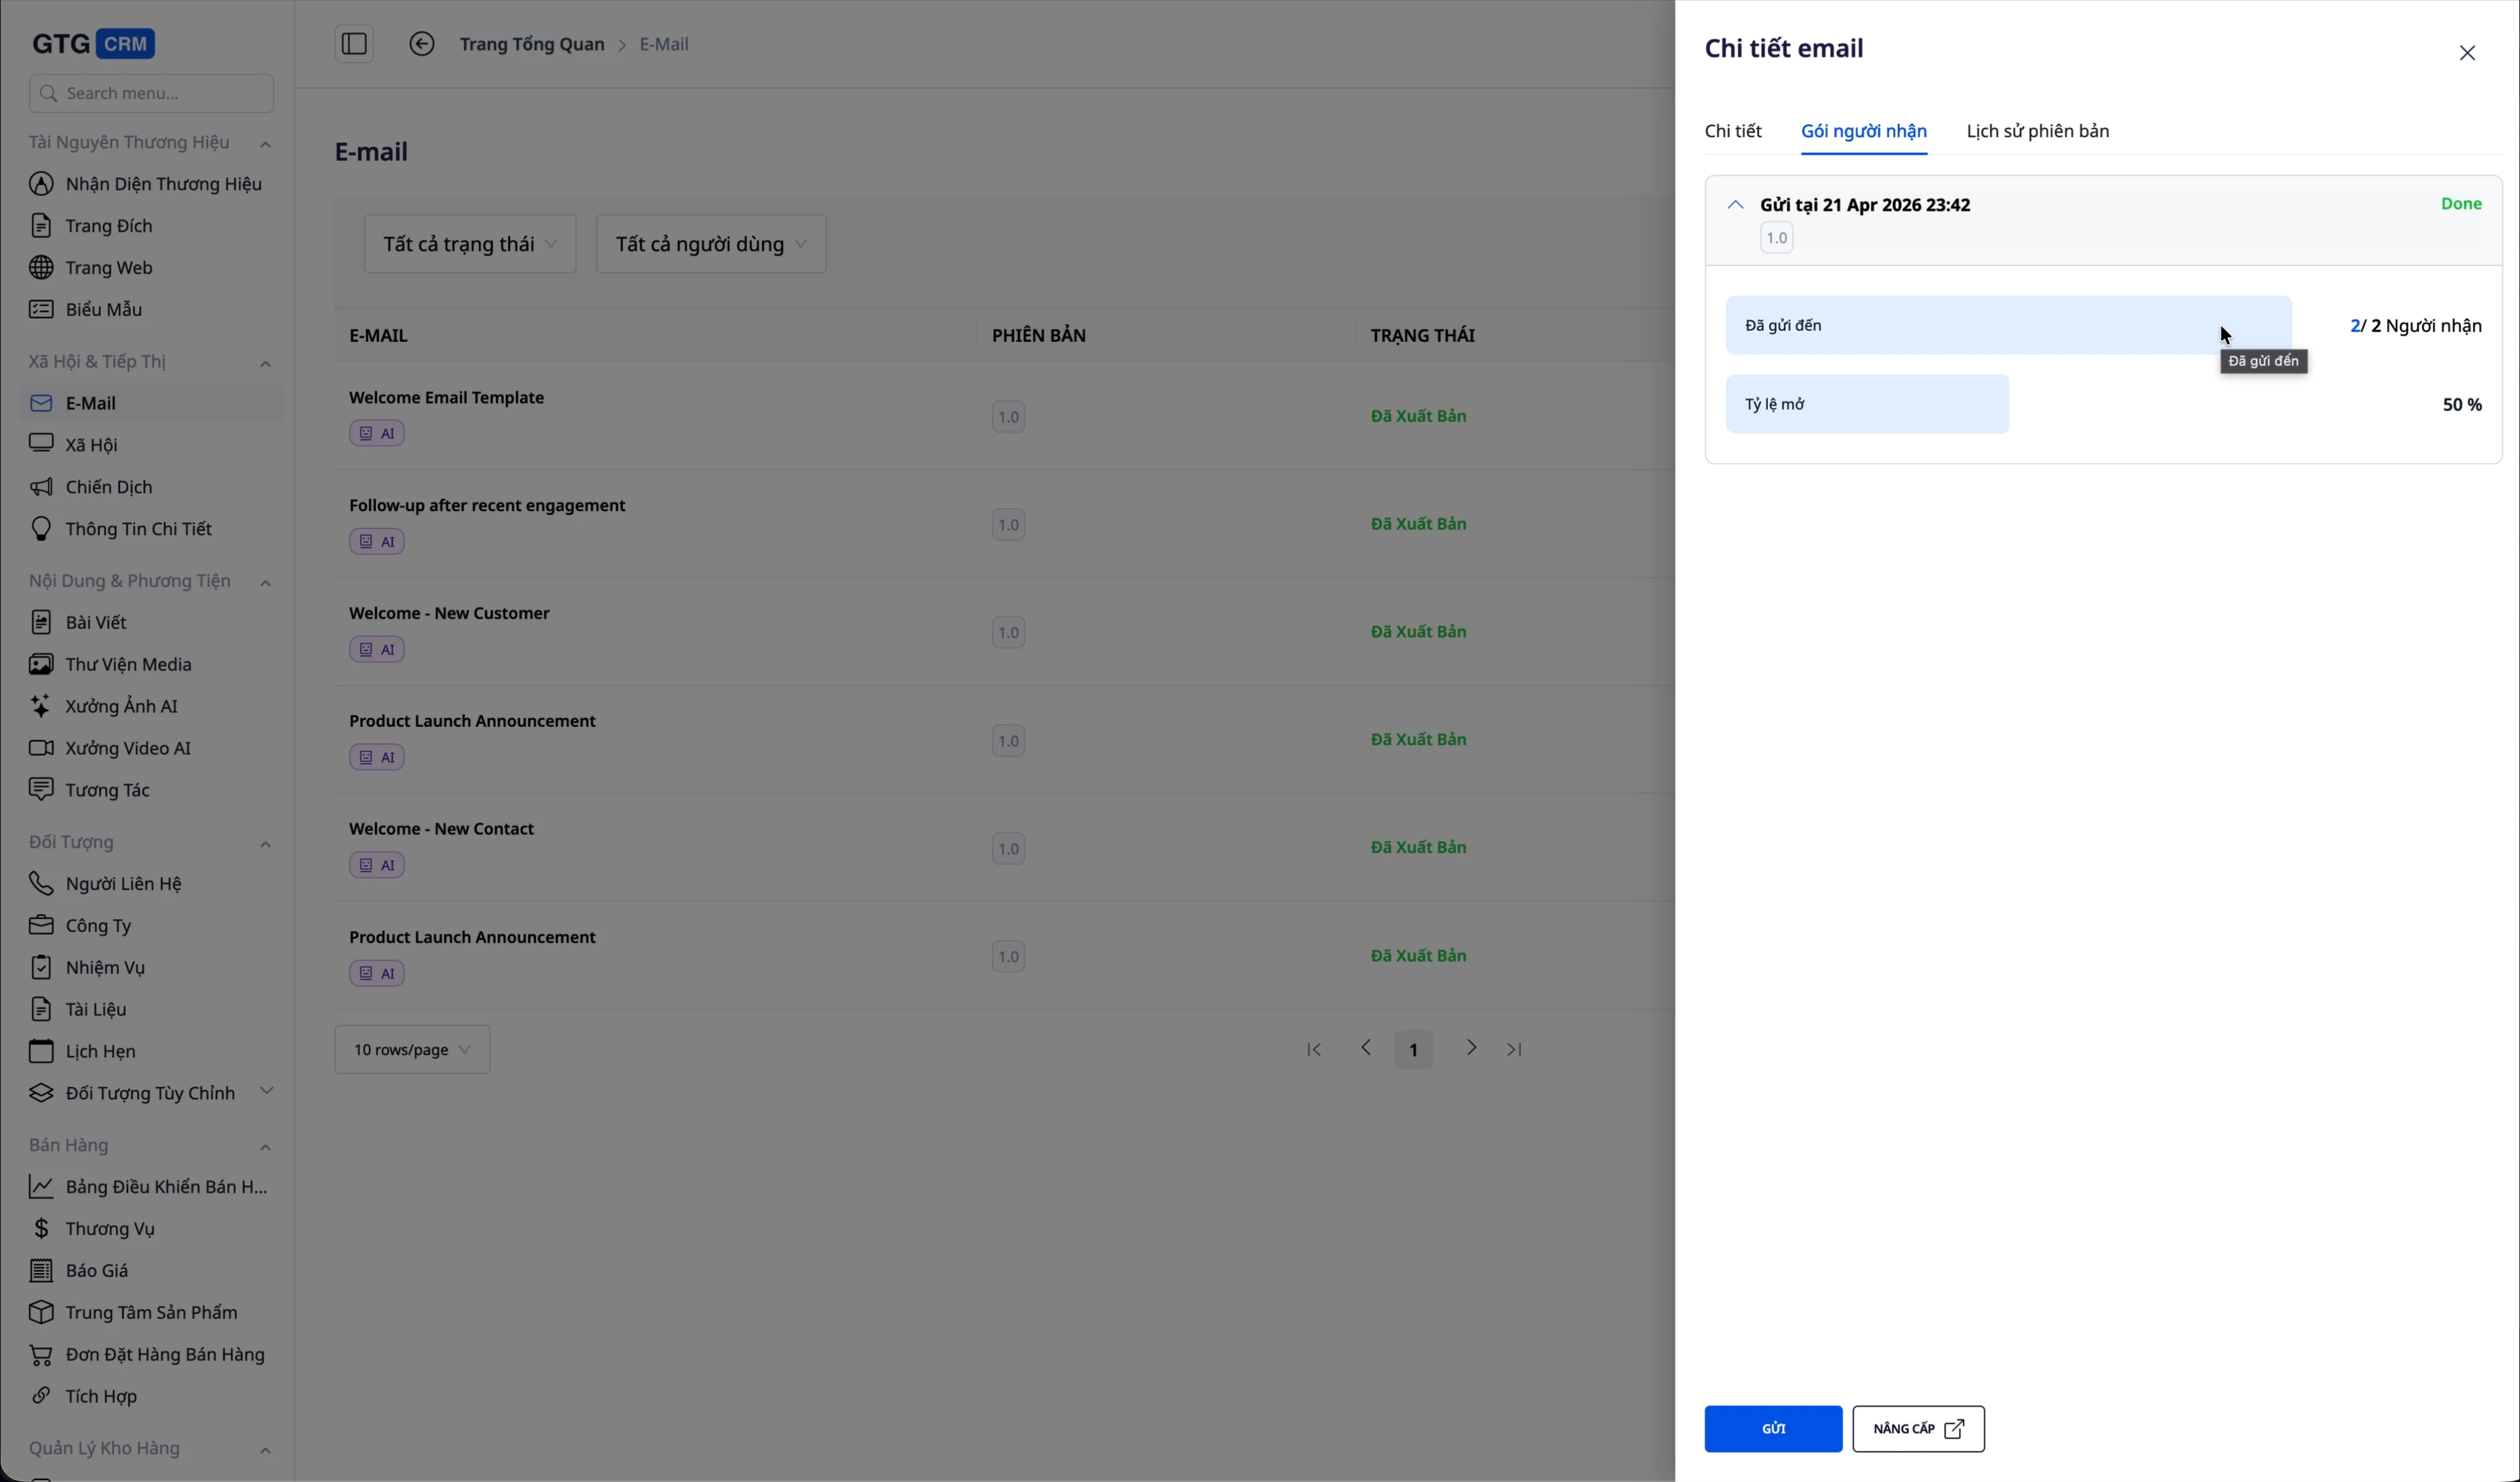Open Tất cả trạng thái filter dropdown
This screenshot has height=1482, width=2520.
point(470,244)
